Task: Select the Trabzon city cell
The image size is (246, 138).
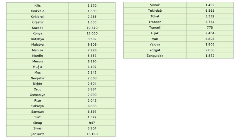Action: (155, 22)
